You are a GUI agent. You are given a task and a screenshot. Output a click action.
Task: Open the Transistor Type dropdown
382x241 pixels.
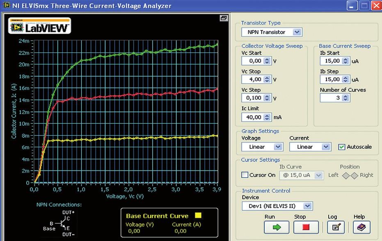[x=297, y=32]
